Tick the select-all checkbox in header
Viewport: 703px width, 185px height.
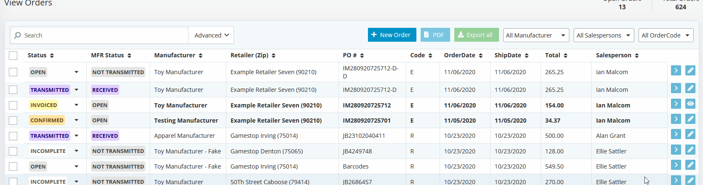pos(13,56)
